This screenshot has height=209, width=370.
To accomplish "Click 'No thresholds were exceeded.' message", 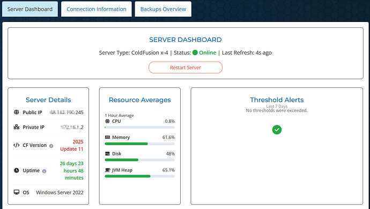I will point(277,110).
